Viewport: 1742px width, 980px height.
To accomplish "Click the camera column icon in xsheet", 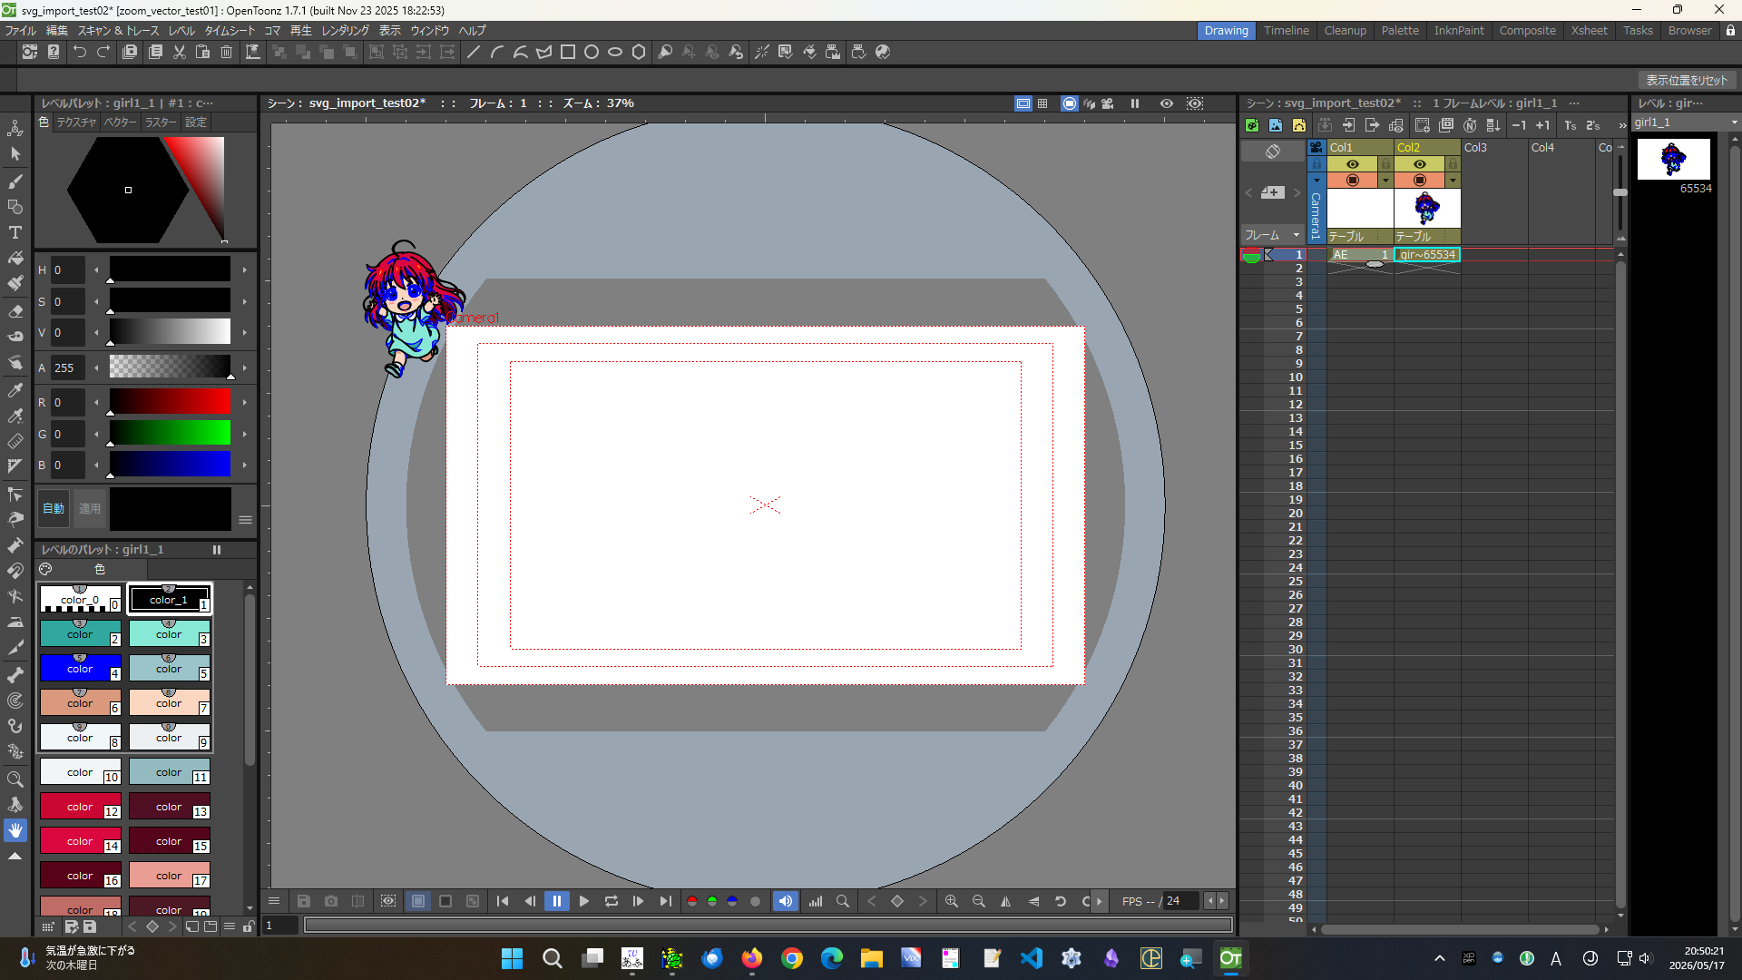I will 1316,147.
